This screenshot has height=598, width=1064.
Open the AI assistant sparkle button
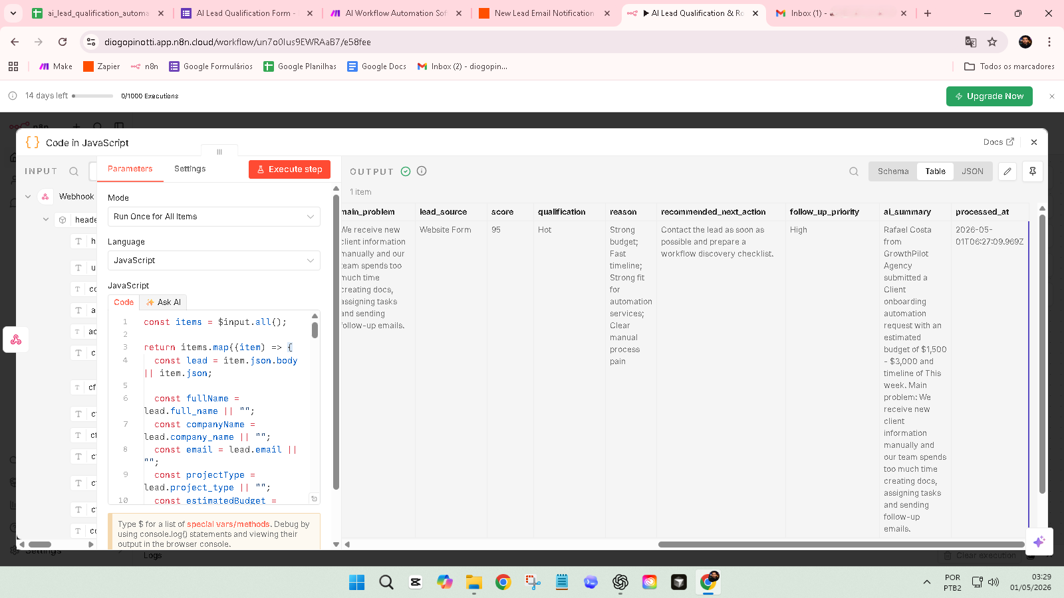(x=1039, y=542)
